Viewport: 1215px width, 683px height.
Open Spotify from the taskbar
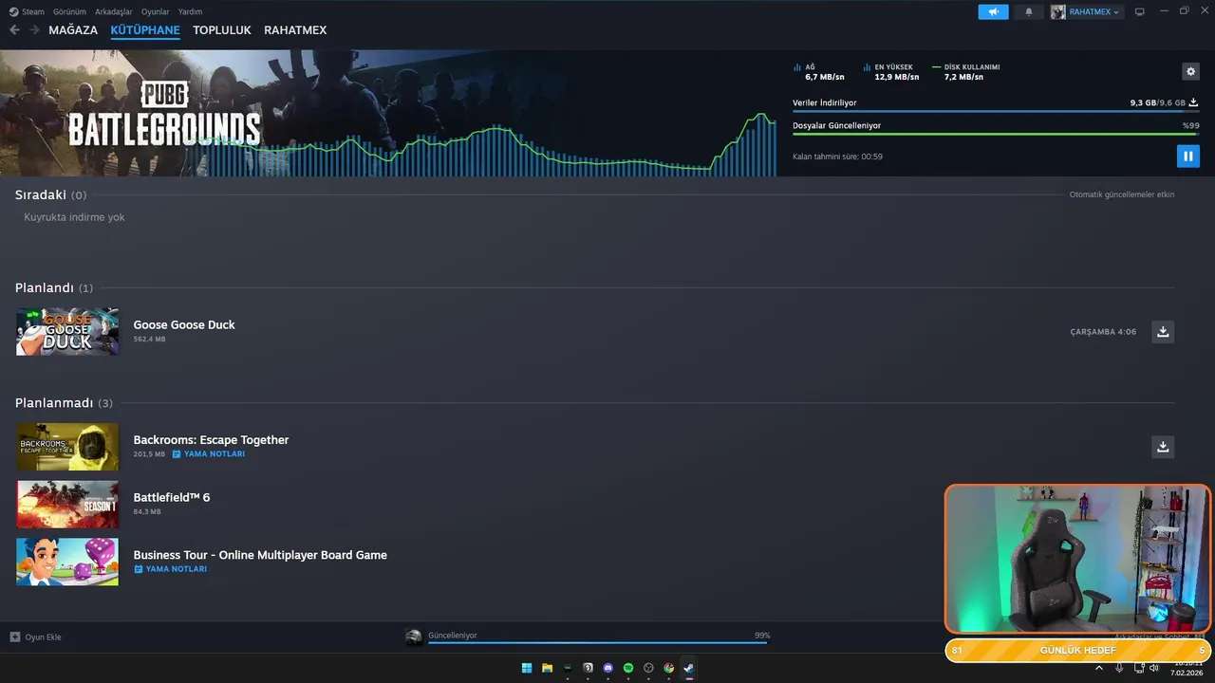[628, 668]
